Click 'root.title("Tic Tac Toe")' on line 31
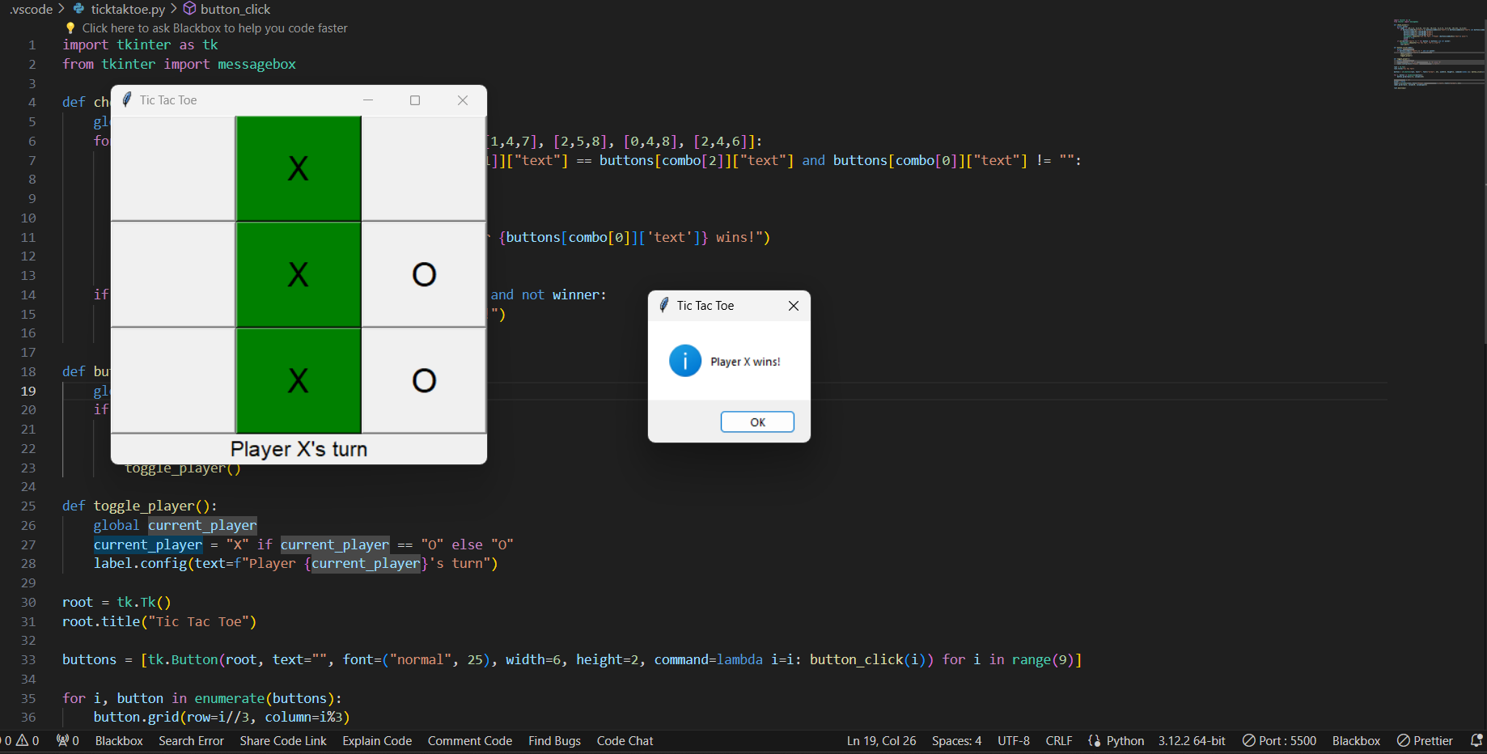The image size is (1487, 754). click(x=159, y=621)
